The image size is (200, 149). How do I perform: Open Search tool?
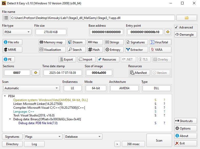tap(76, 49)
